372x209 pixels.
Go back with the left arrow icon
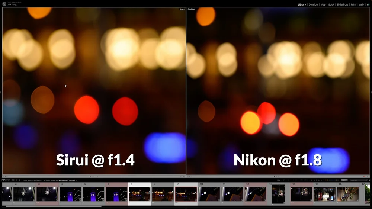[x=16, y=180]
